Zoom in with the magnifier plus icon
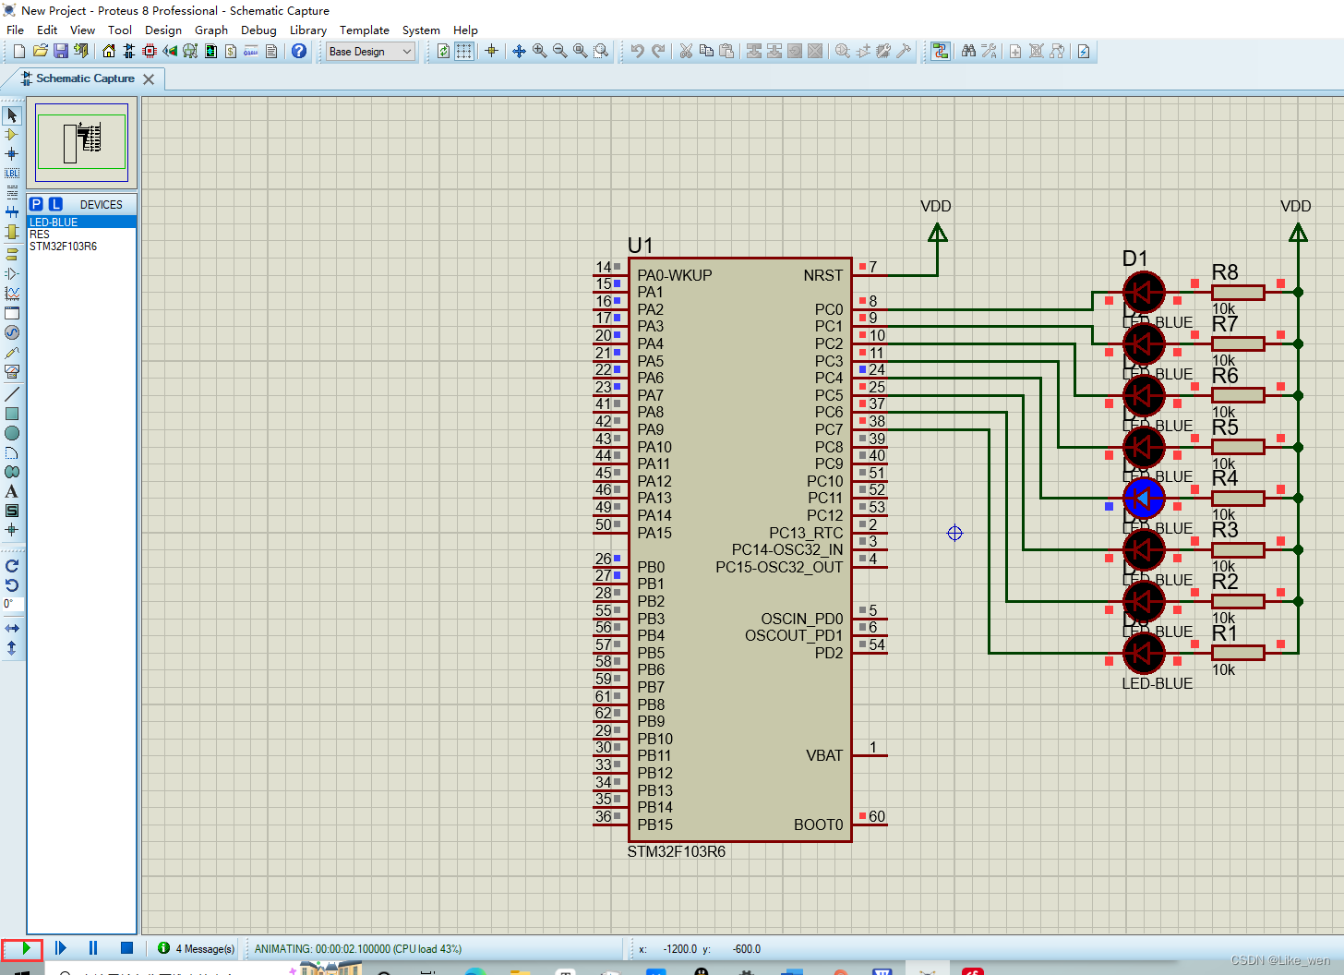The height and width of the screenshot is (975, 1344). (540, 52)
